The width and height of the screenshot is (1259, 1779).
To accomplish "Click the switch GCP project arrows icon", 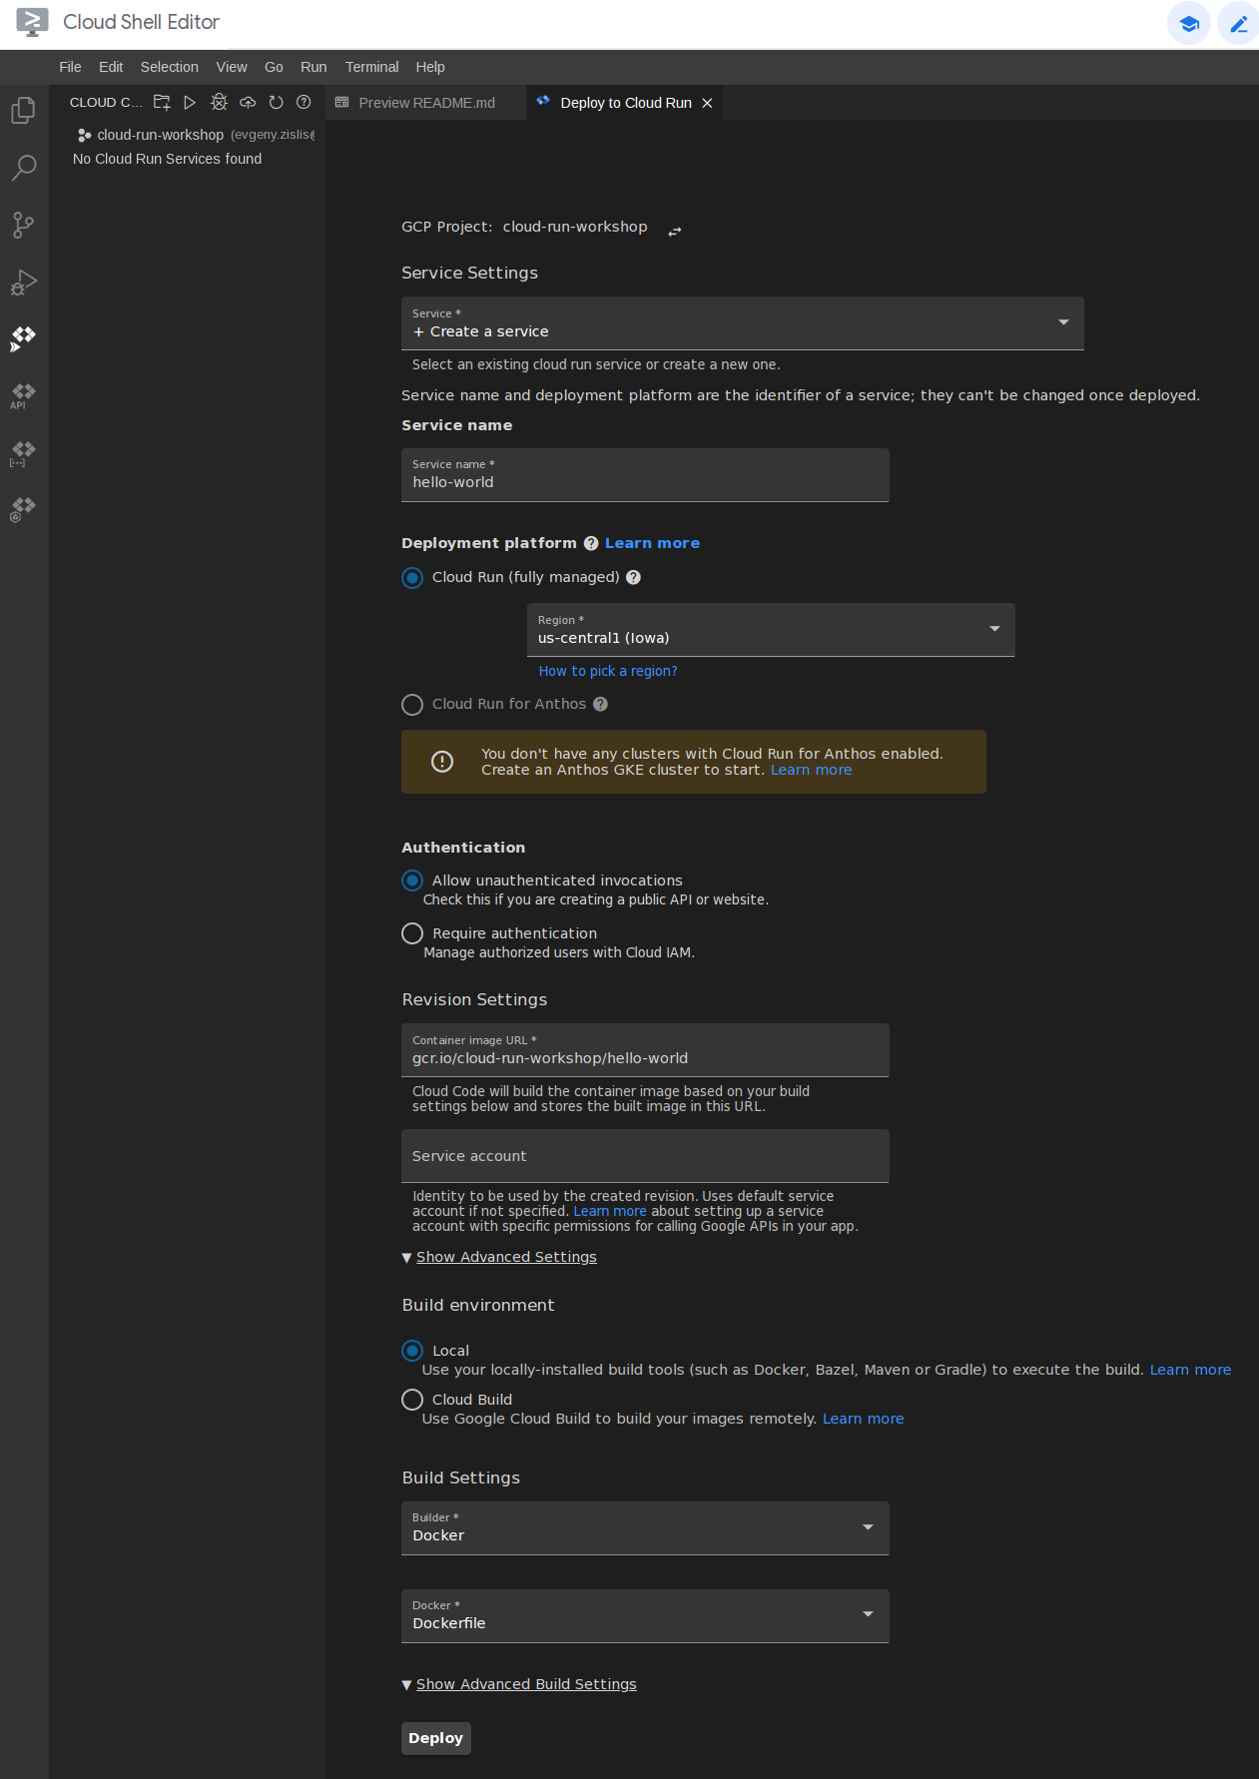I will click(x=675, y=231).
